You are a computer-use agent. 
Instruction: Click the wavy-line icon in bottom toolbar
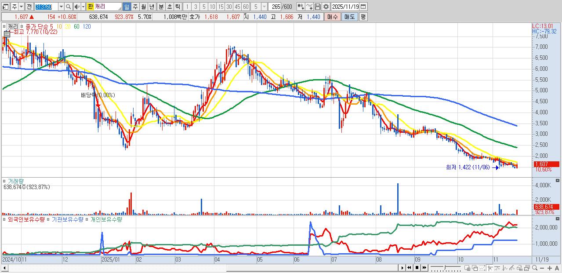497,268
